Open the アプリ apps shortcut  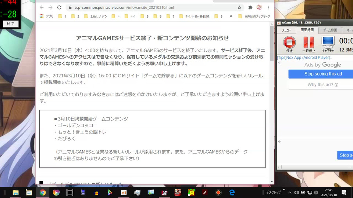[47, 16]
